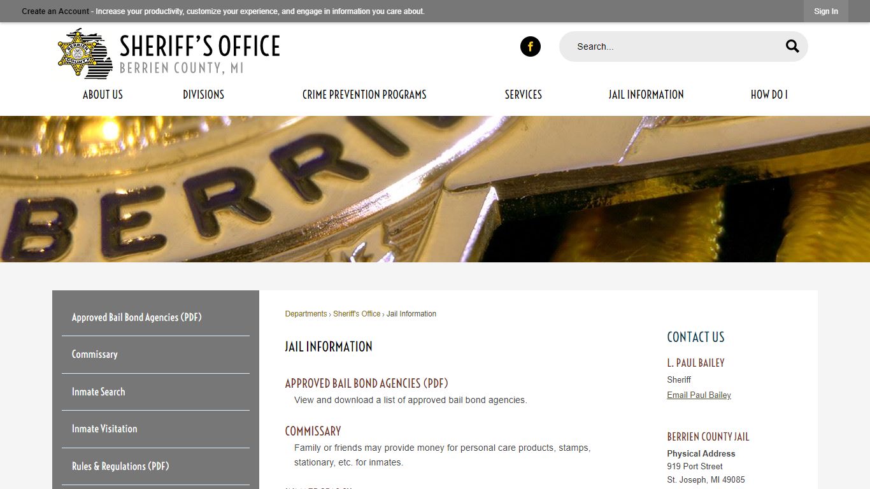Open the Jail Information menu
Image resolution: width=870 pixels, height=489 pixels.
coord(646,94)
